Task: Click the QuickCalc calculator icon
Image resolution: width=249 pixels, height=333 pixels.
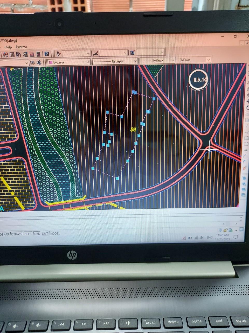Action: click(x=38, y=54)
